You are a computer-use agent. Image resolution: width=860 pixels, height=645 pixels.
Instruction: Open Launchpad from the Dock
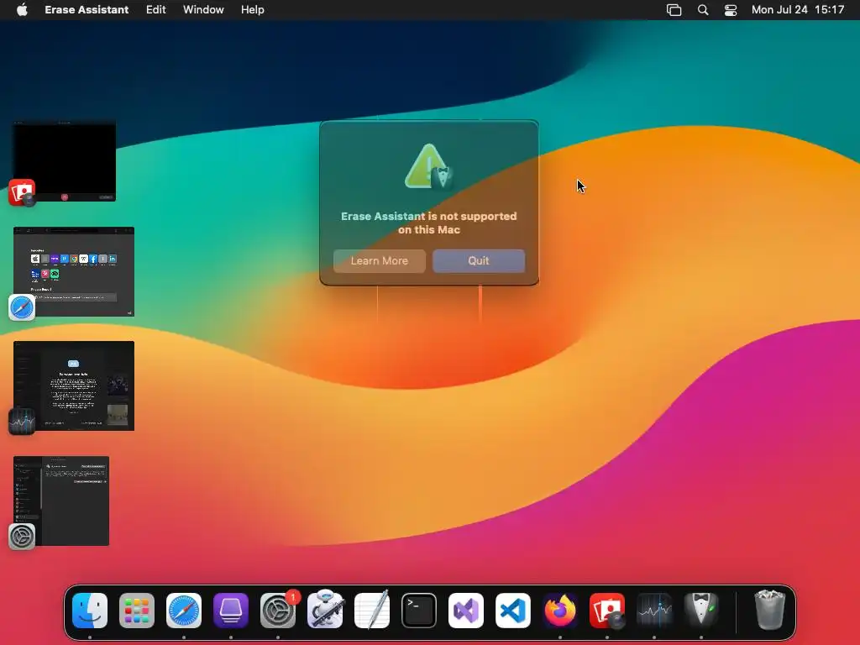click(137, 611)
